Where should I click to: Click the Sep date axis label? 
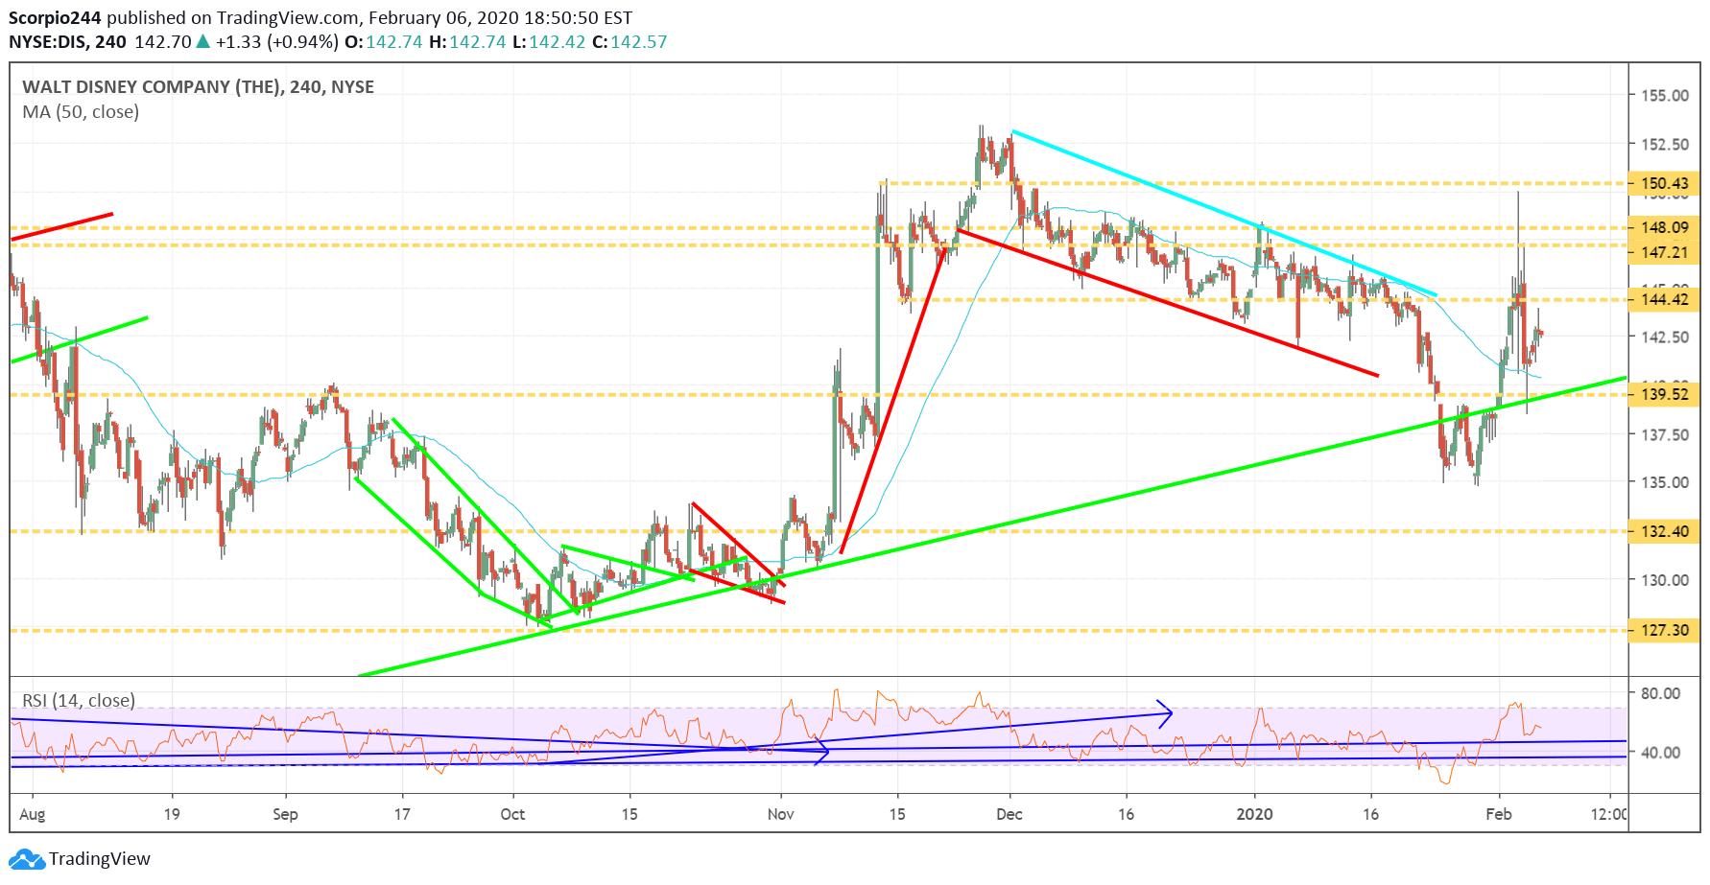(x=285, y=814)
